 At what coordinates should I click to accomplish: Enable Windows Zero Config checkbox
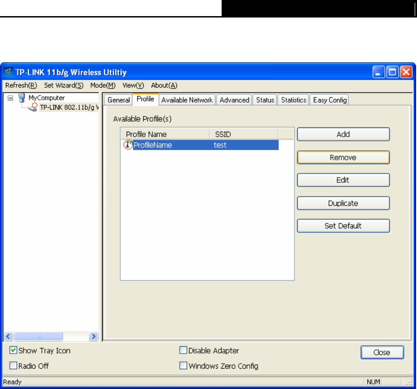[x=183, y=366]
